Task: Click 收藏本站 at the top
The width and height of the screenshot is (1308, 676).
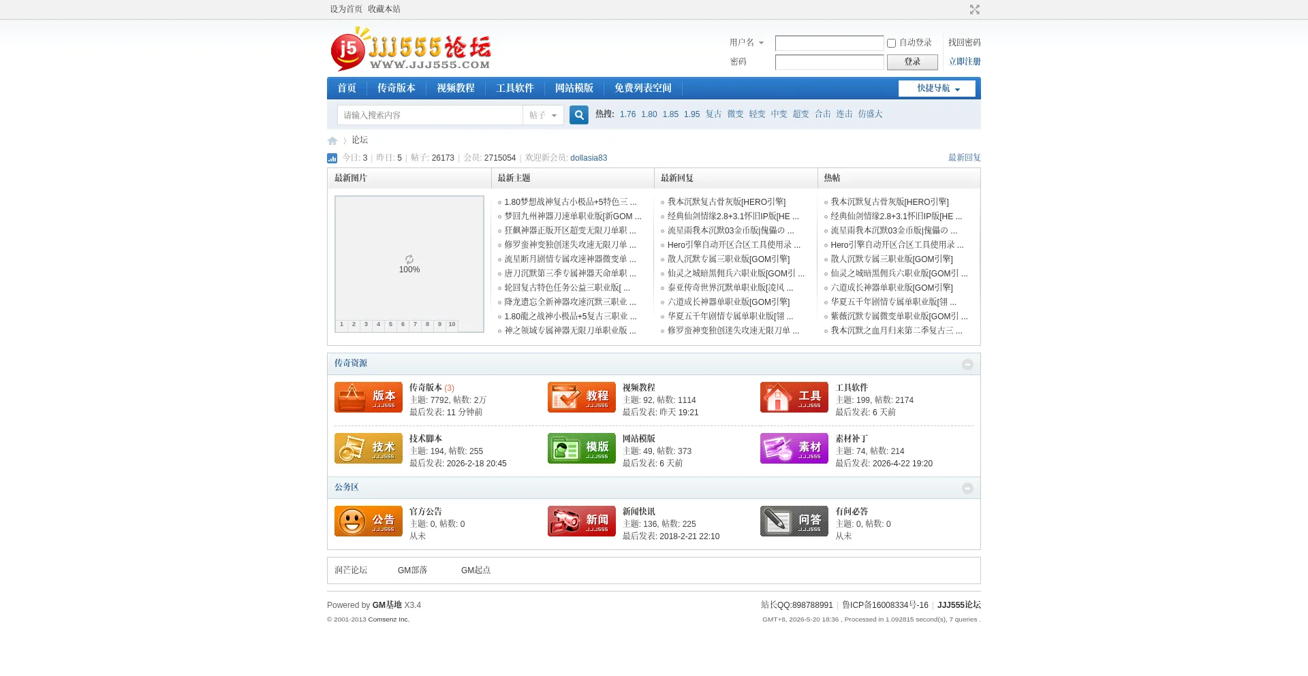Action: pyautogui.click(x=384, y=9)
